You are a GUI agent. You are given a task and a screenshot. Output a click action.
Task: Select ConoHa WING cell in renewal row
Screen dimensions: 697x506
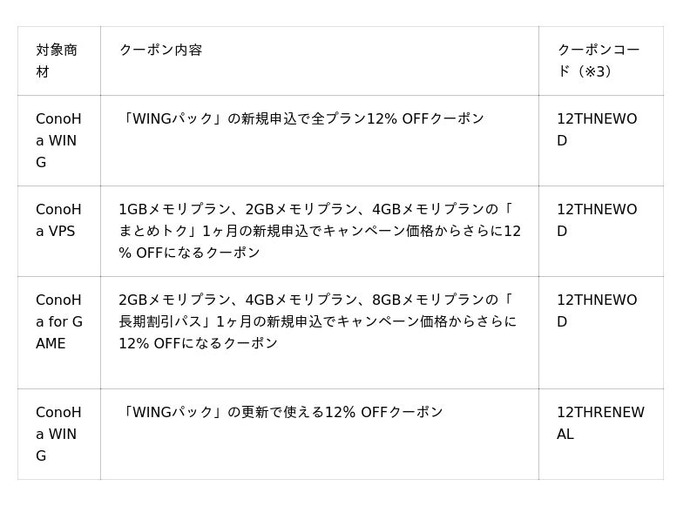click(x=58, y=434)
